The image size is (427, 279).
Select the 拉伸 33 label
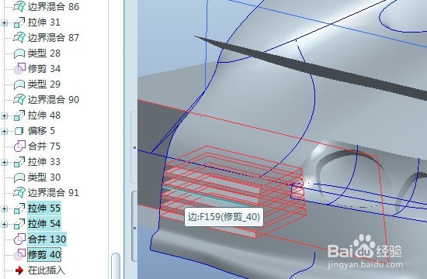[44, 162]
